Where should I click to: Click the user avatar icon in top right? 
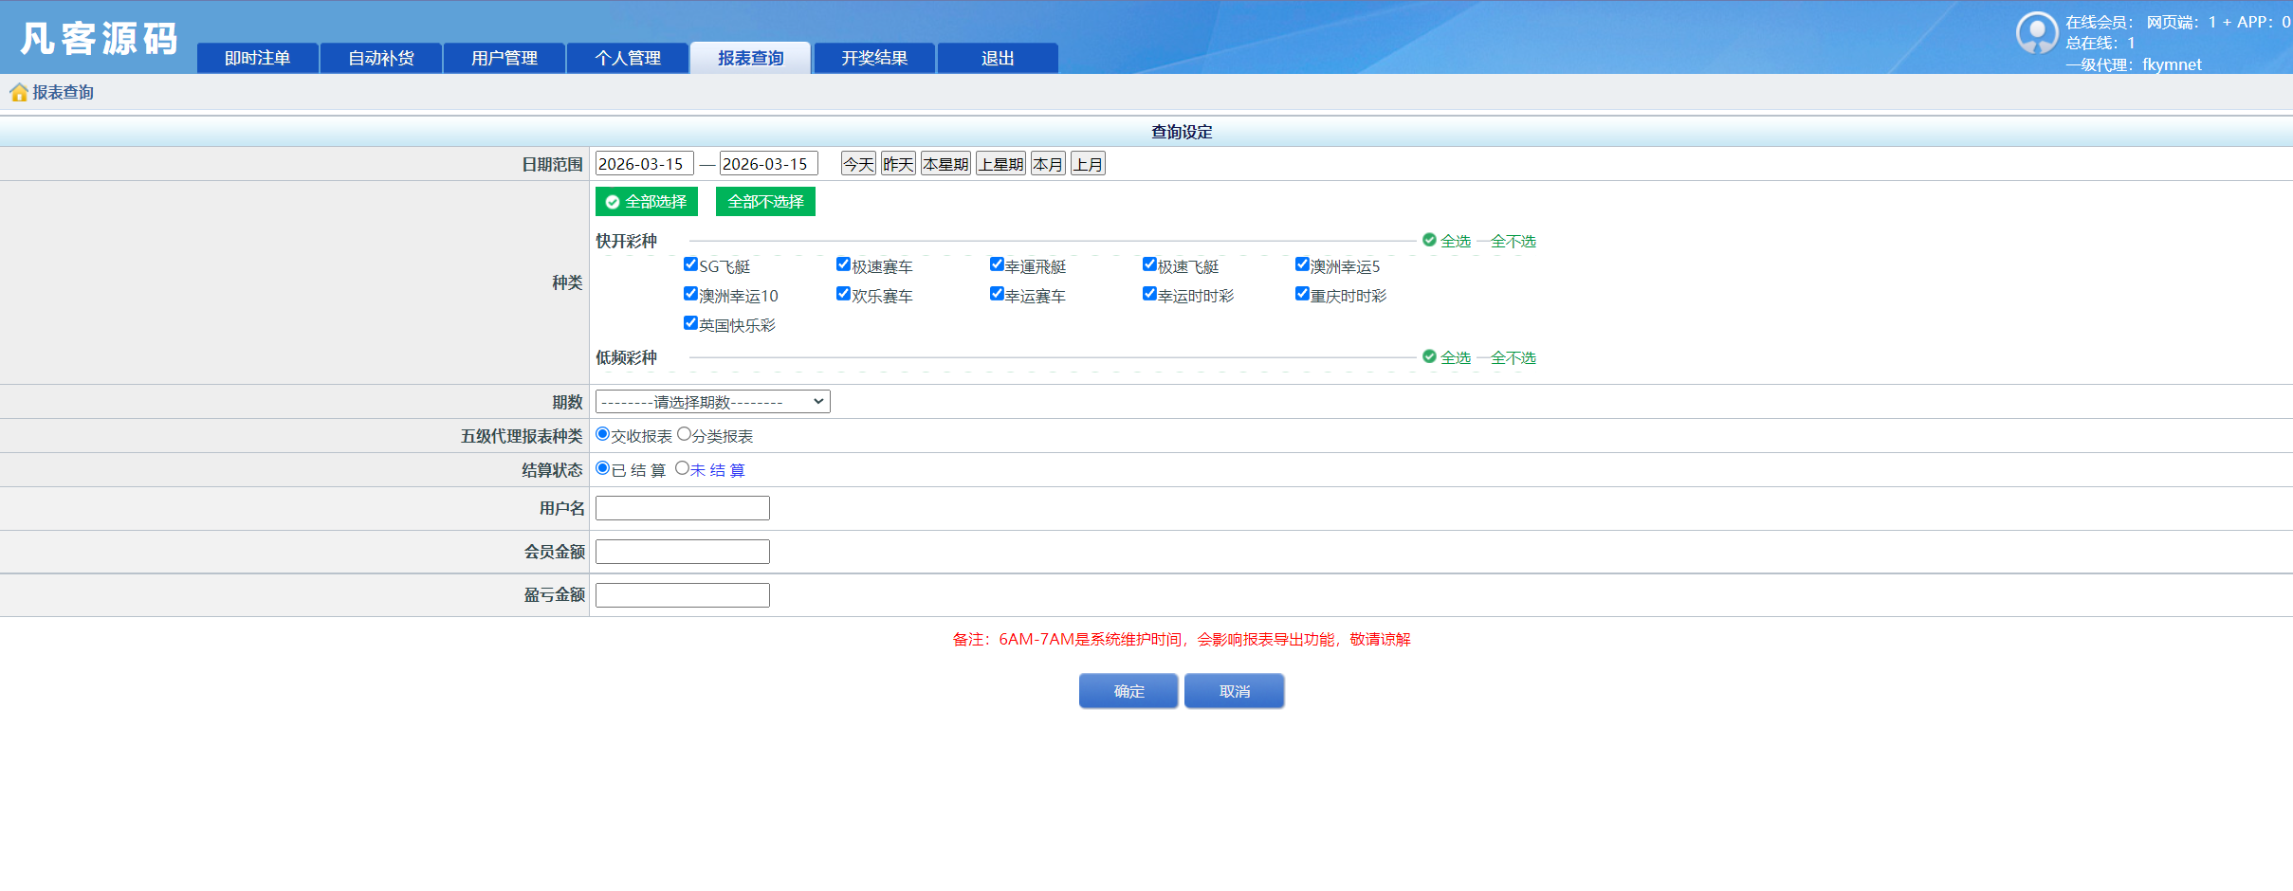[x=2037, y=32]
